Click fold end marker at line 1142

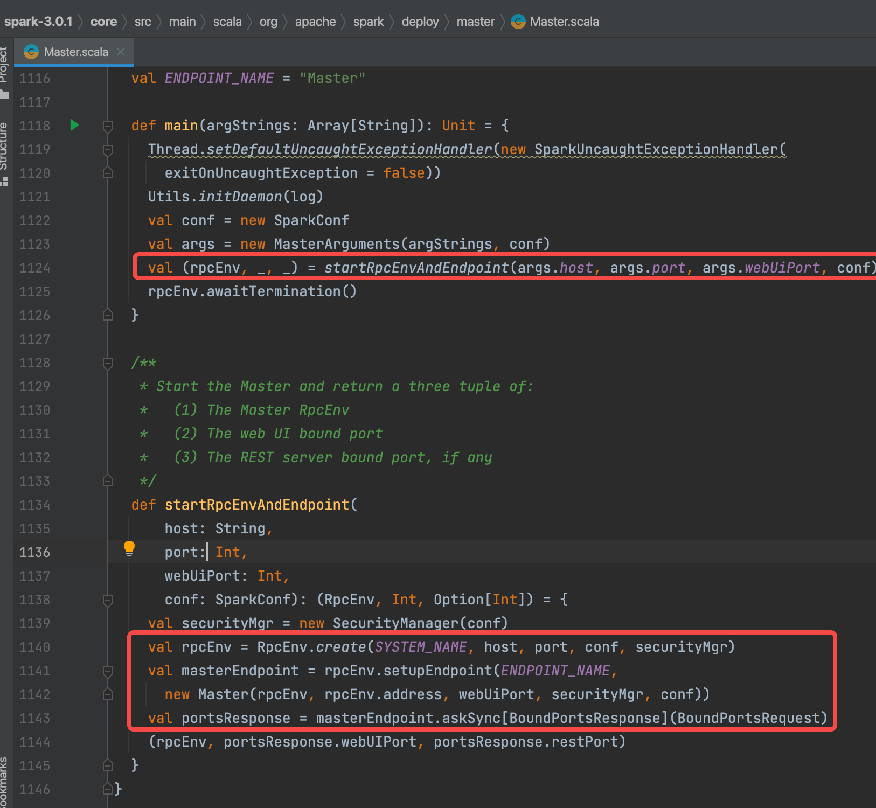(x=108, y=694)
